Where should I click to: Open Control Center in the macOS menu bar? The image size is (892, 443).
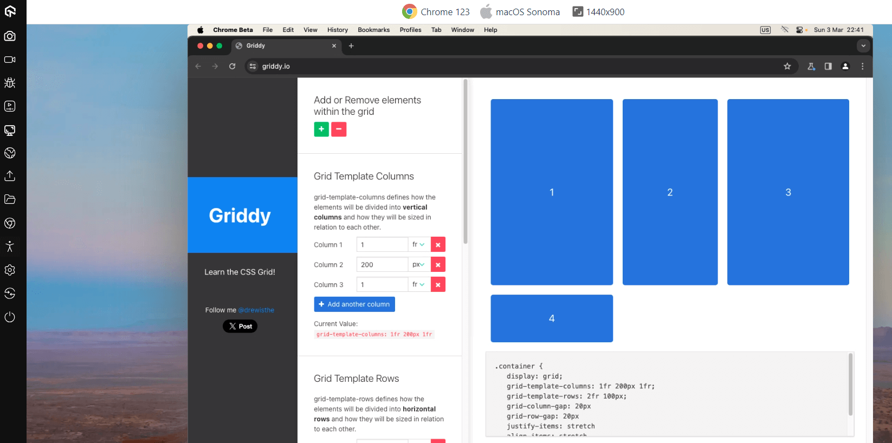coord(799,30)
